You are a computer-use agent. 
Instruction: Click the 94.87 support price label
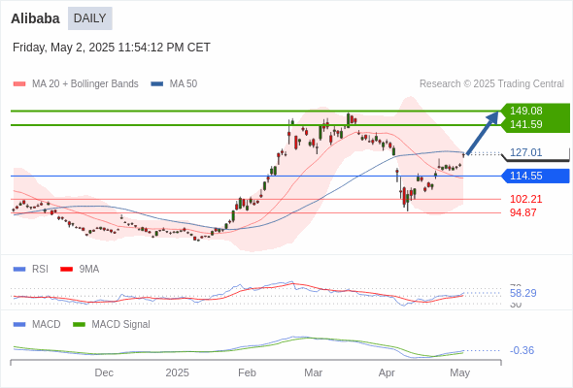[x=522, y=212]
